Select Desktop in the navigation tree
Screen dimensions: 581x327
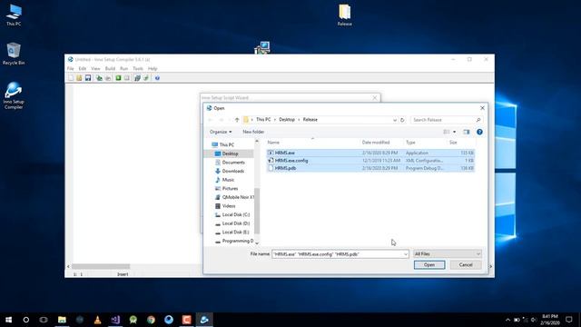point(226,154)
